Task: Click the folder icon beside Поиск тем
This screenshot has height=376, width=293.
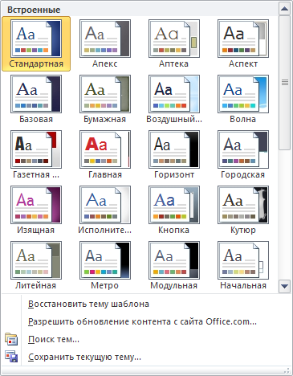Action: click(x=11, y=339)
